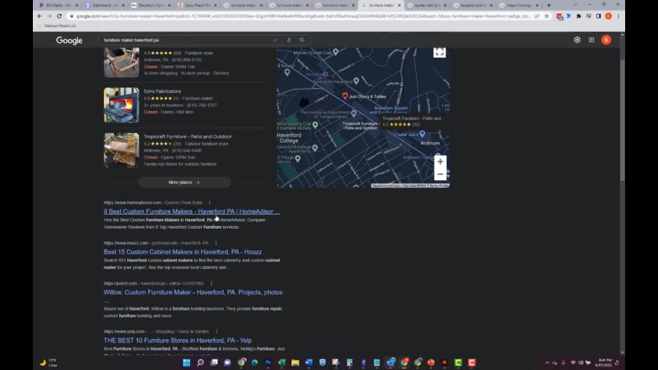Viewport: 658px width, 370px height.
Task: Switch to the duster vest tab
Action: [427, 5]
